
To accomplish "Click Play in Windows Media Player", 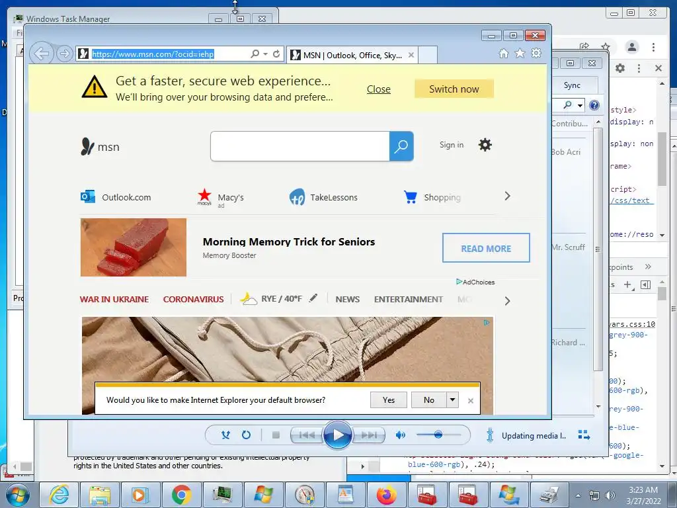I will (337, 435).
